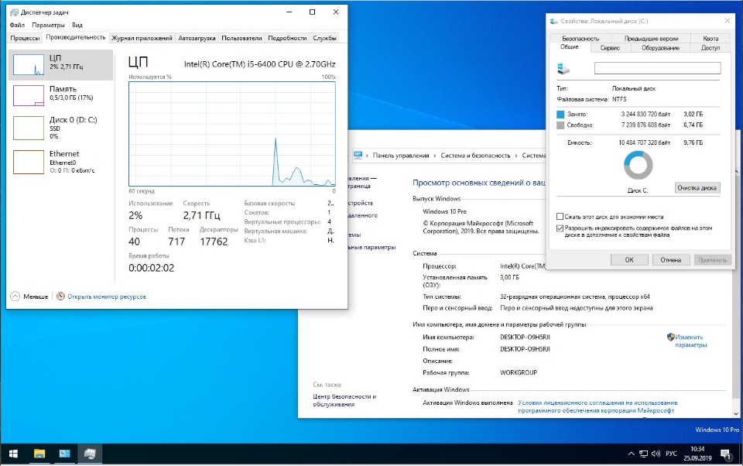Click the disk label input field
The image size is (743, 466).
click(x=658, y=68)
